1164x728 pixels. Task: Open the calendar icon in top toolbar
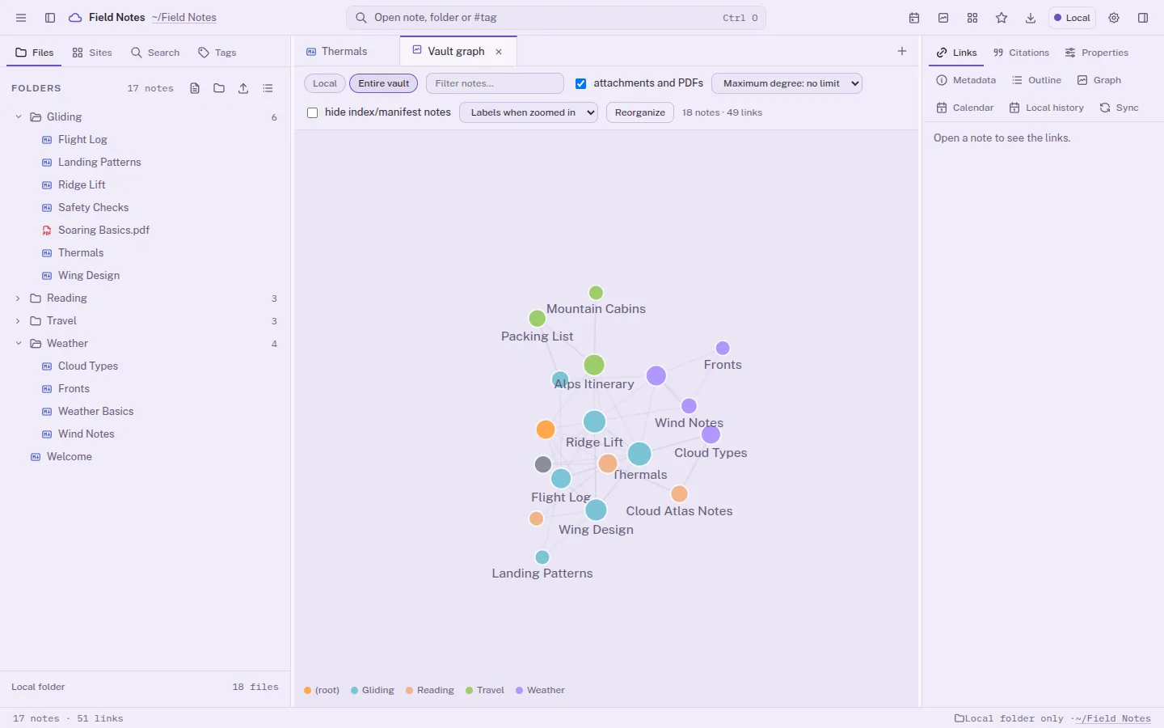[x=914, y=18]
